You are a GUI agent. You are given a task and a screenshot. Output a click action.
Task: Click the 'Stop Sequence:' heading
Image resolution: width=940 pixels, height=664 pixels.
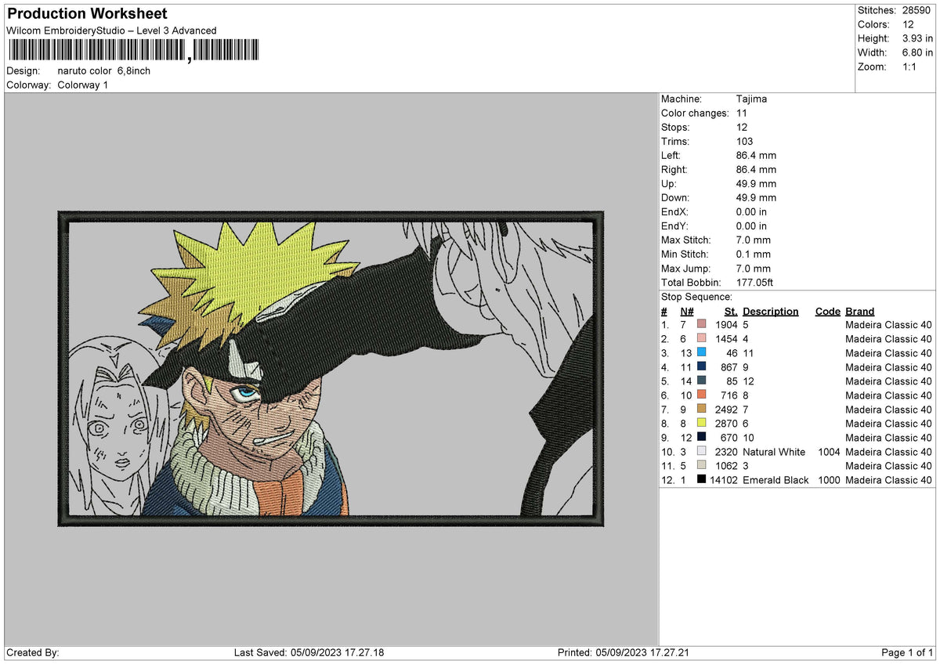[x=697, y=297]
